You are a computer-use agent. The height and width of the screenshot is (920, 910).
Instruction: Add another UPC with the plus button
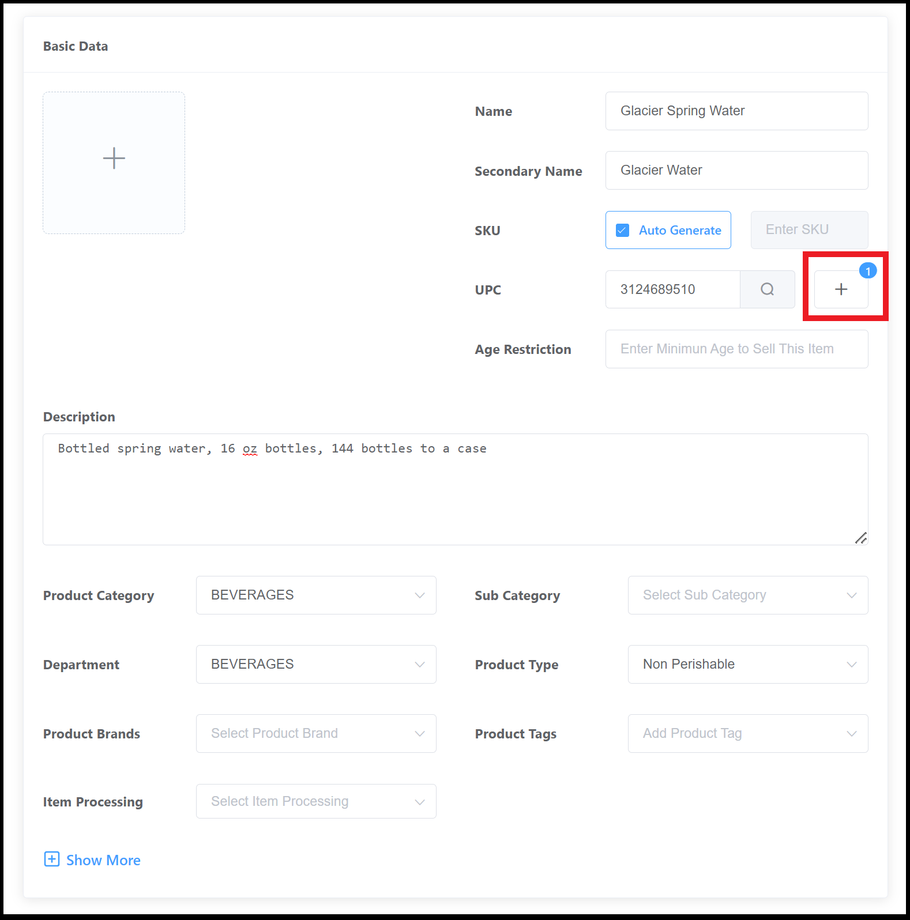[841, 289]
